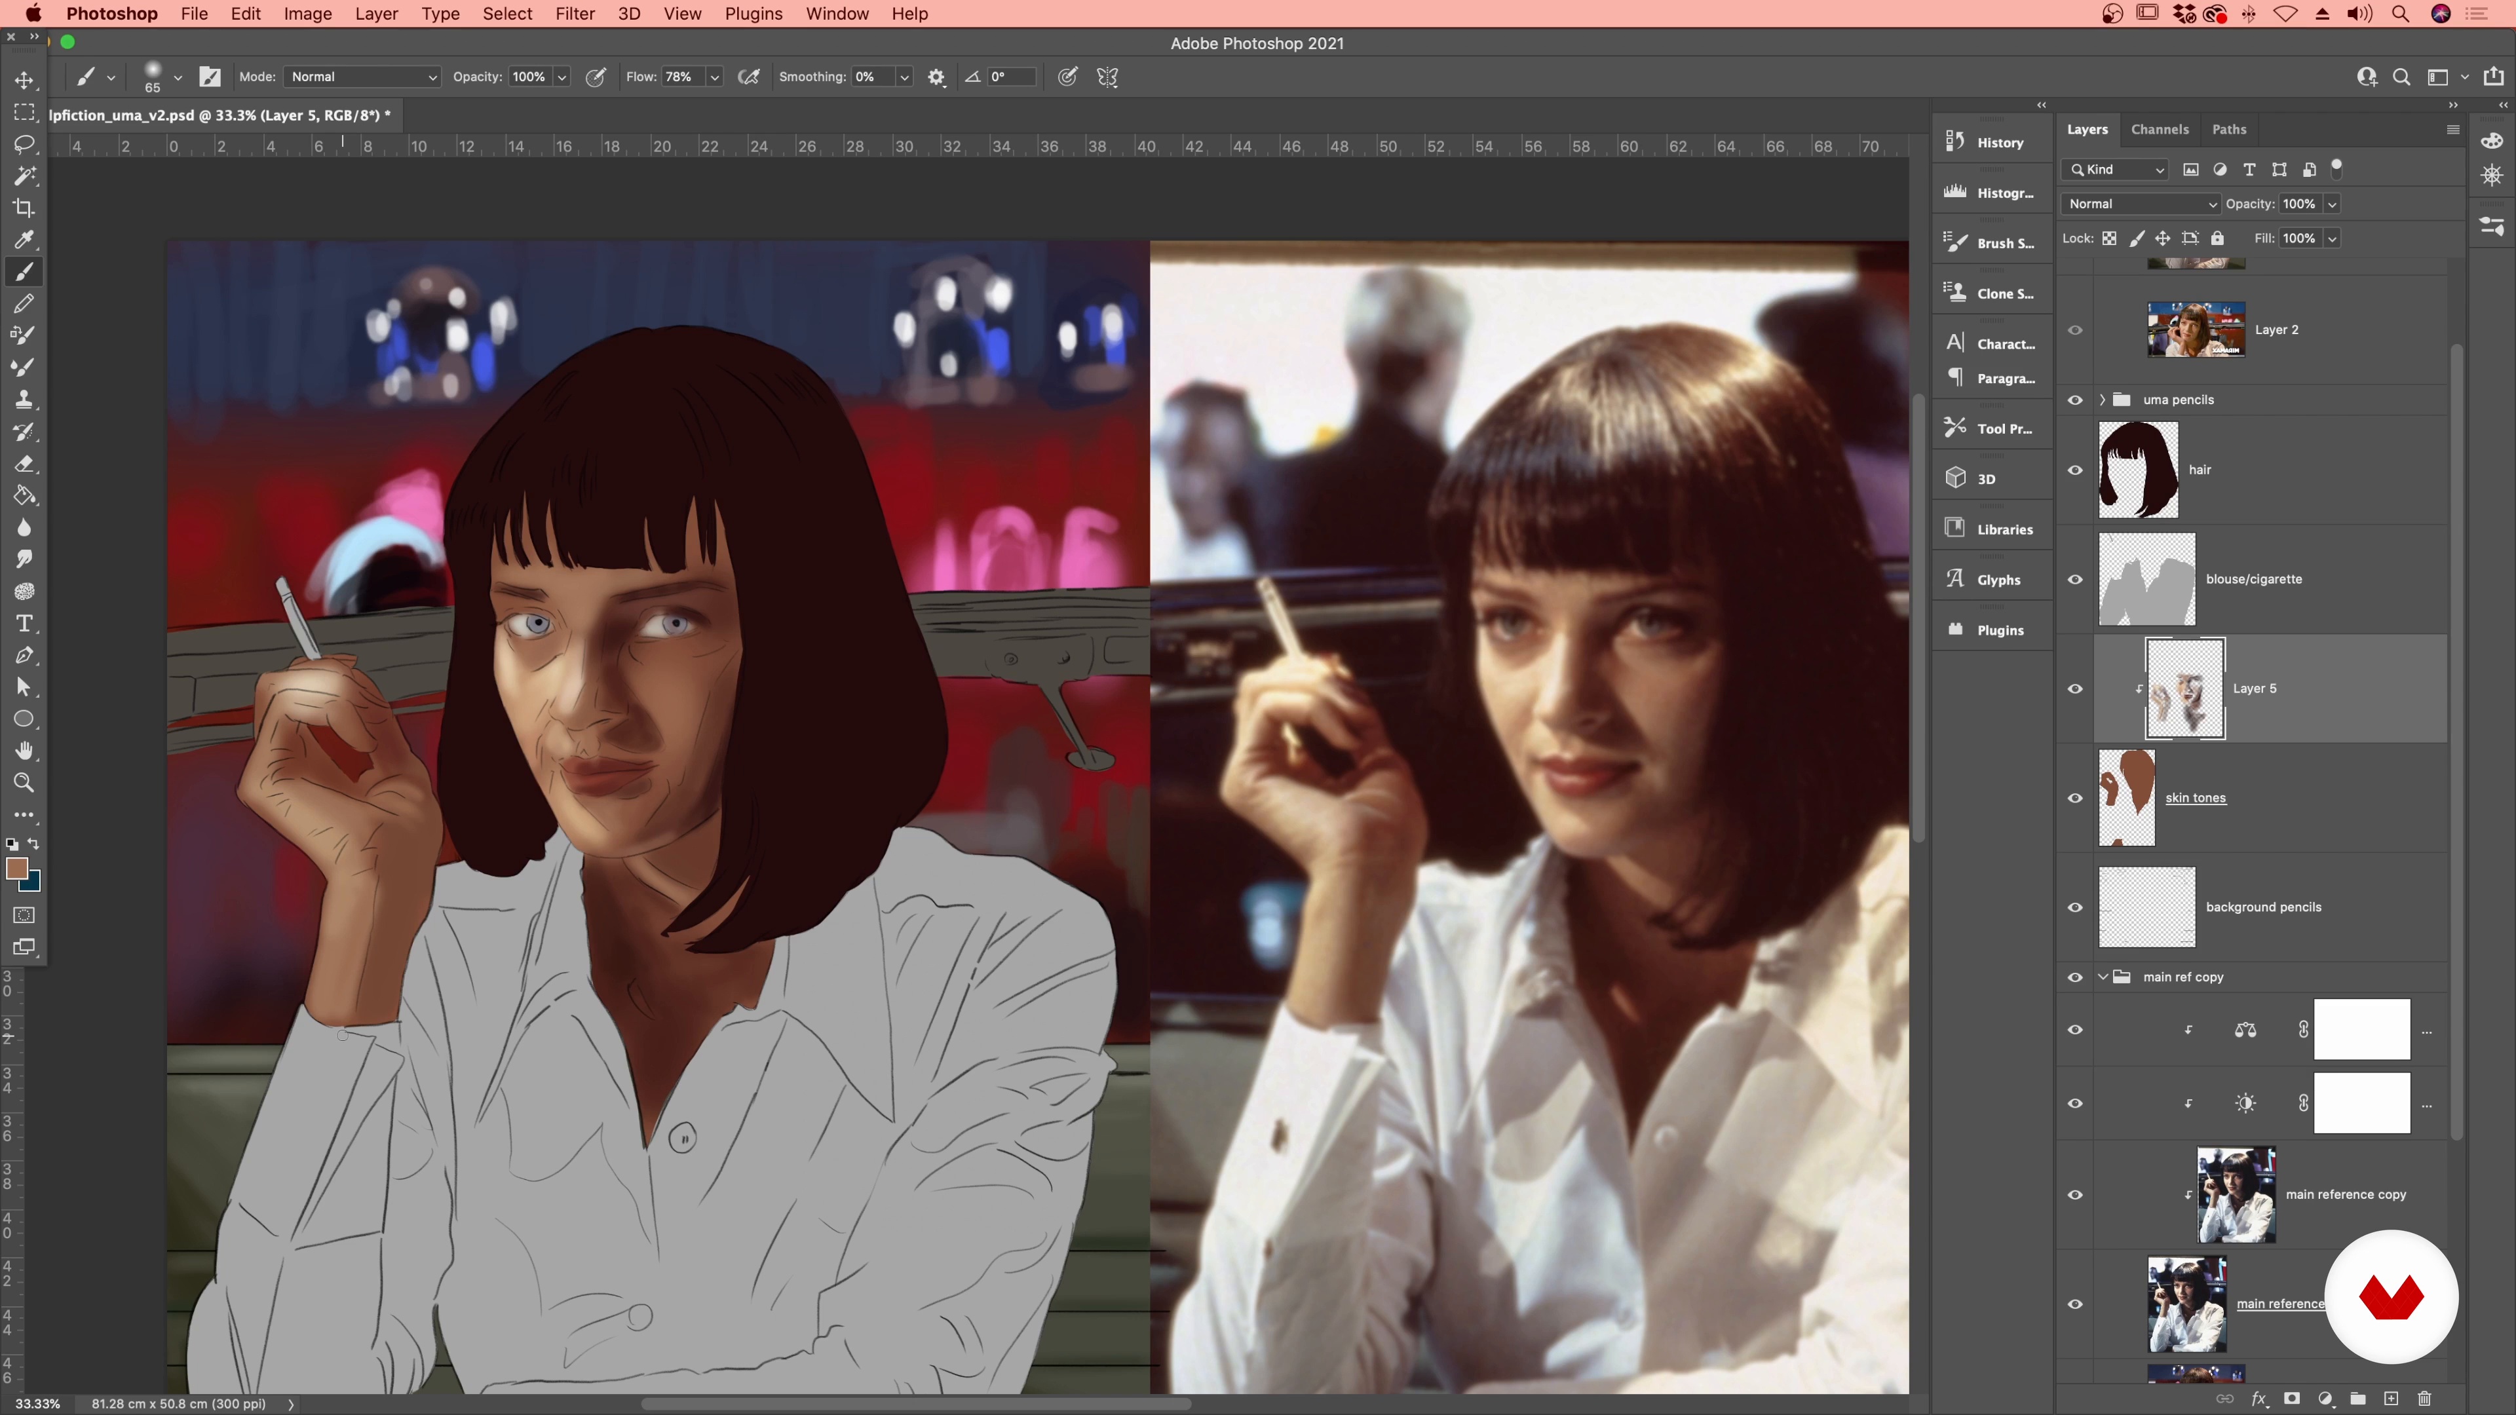Switch to the Paths tab

point(2229,129)
